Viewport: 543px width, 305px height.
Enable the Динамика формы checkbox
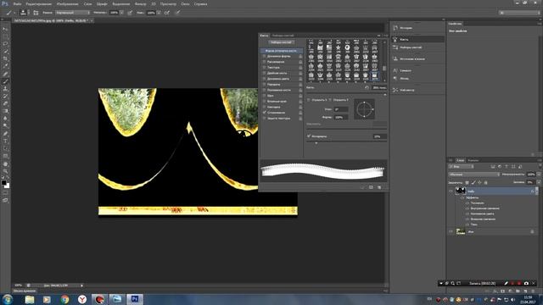pos(264,56)
